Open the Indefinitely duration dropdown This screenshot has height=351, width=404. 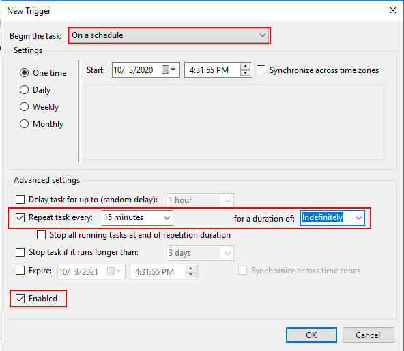332,217
